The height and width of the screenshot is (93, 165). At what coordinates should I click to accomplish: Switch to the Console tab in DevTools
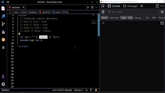point(114,6)
